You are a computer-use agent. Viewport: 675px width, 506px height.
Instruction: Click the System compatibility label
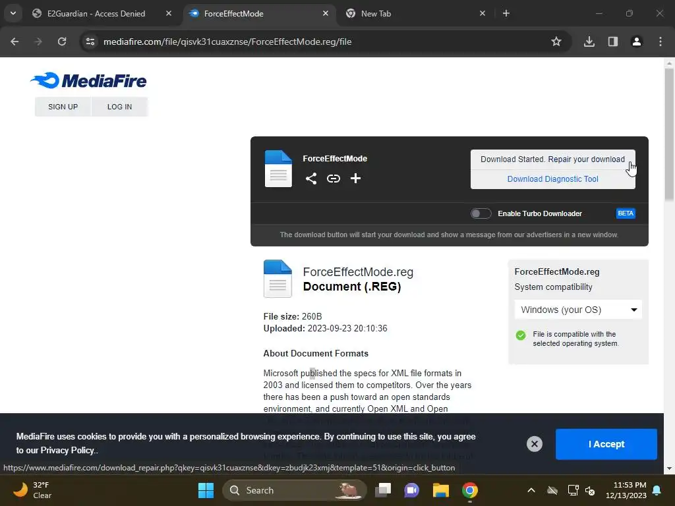[x=553, y=287]
